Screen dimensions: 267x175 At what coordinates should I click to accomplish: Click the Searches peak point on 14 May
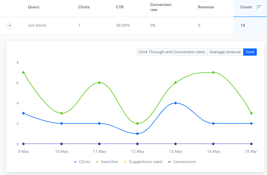[213, 72]
